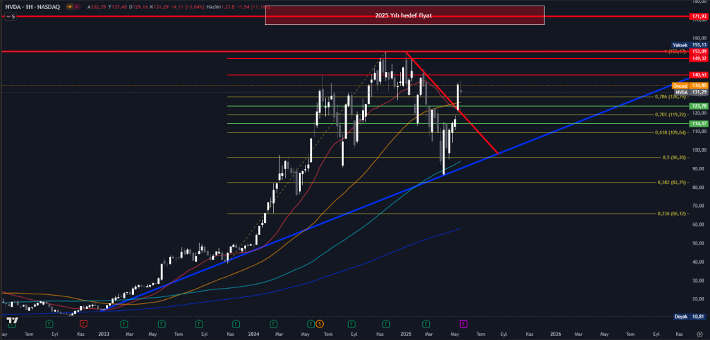Click the green E earnings marker above Eyl 2024
710x340 pixels.
pyautogui.click(x=352, y=323)
